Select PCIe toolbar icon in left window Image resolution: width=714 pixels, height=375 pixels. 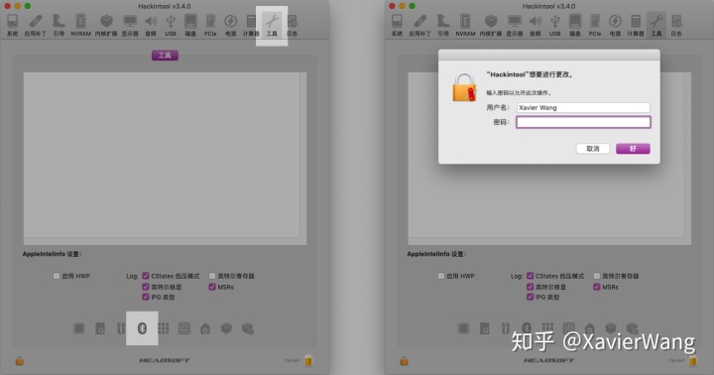tap(210, 25)
